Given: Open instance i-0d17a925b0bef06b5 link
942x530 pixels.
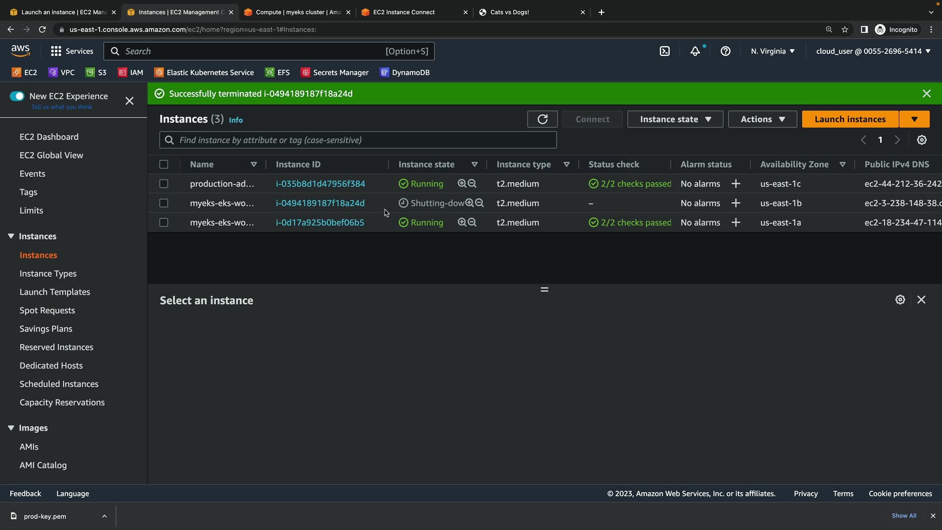Looking at the screenshot, I should point(320,222).
